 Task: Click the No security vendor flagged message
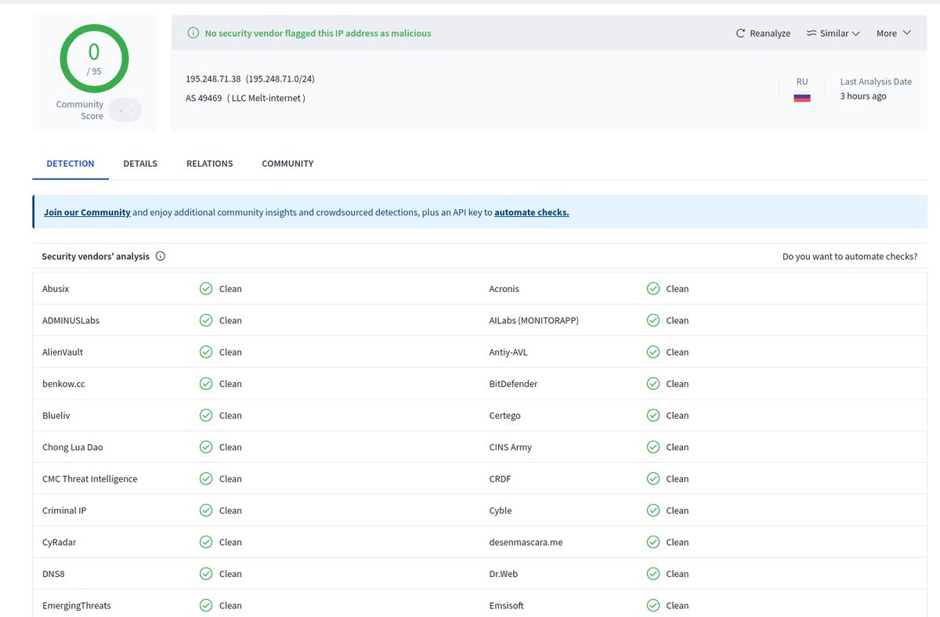[318, 34]
